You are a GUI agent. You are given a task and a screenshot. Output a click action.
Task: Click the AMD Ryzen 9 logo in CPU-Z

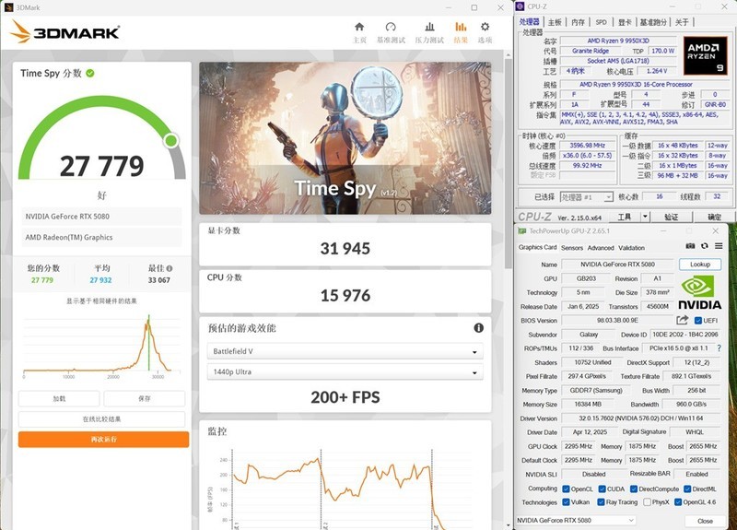tap(705, 55)
